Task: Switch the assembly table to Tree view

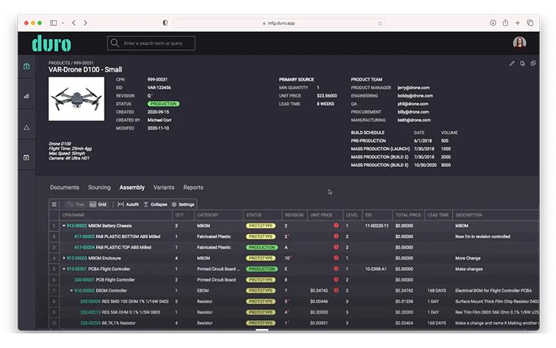Action: point(76,204)
